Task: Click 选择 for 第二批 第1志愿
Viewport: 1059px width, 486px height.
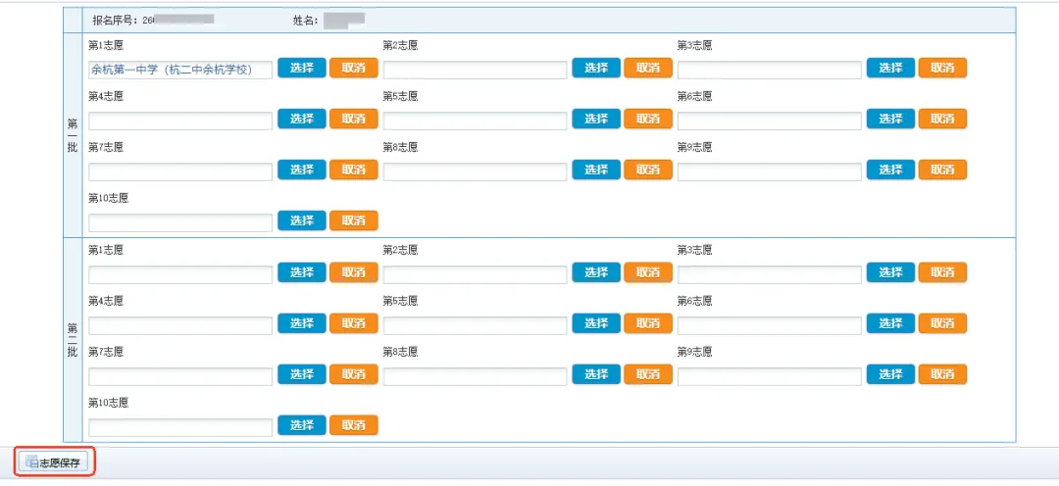Action: pyautogui.click(x=302, y=272)
